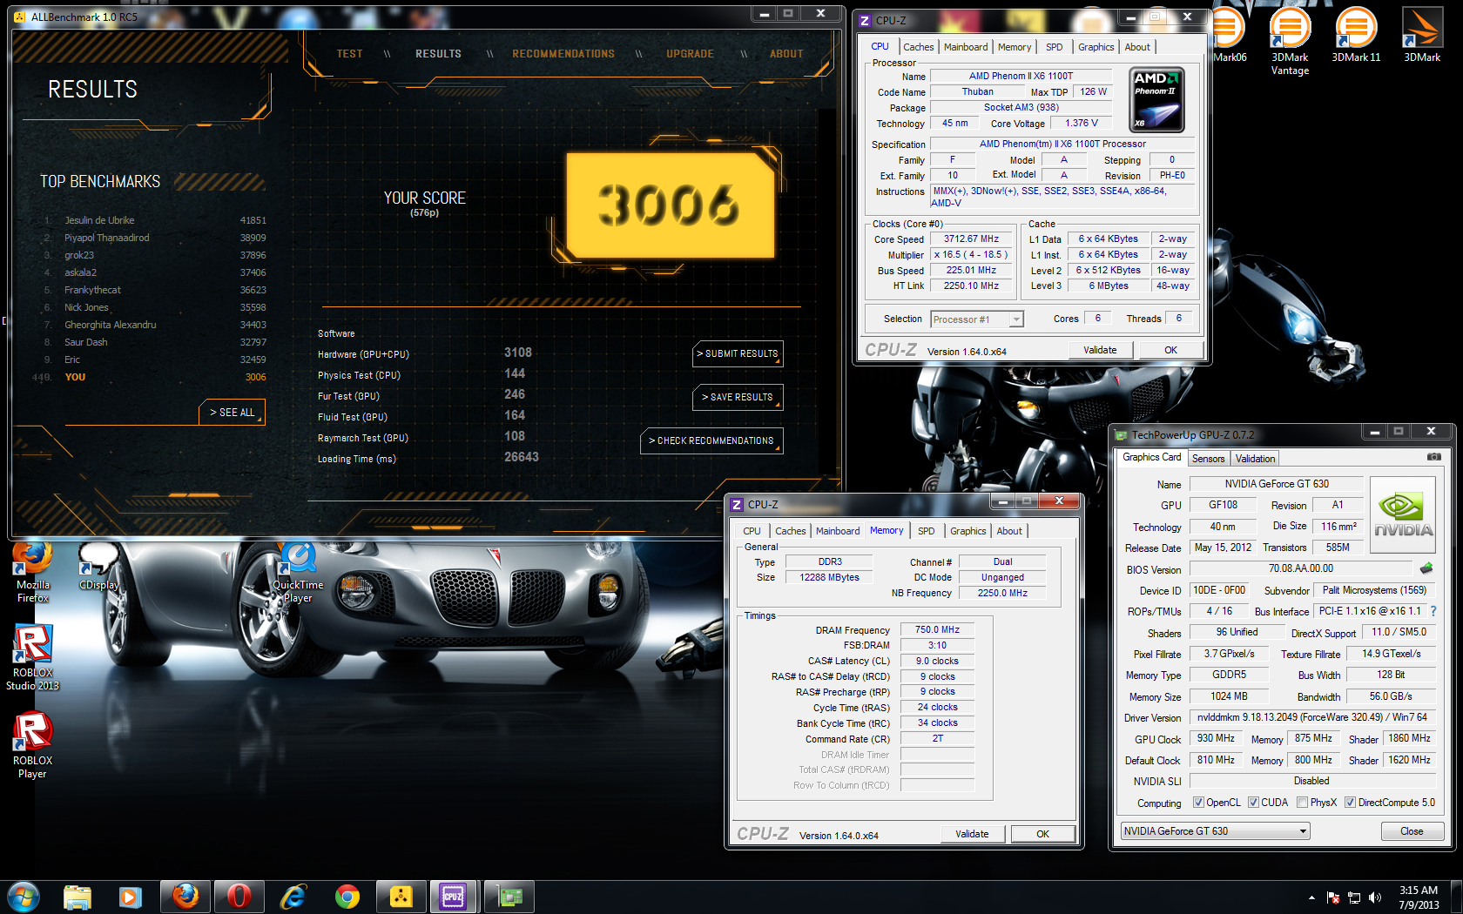Open the UPGRADE section in ALLBenchmark

tap(690, 54)
